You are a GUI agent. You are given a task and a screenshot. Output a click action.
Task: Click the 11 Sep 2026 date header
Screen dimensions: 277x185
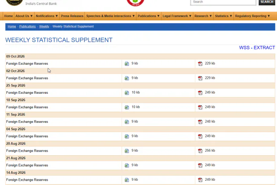(16, 115)
